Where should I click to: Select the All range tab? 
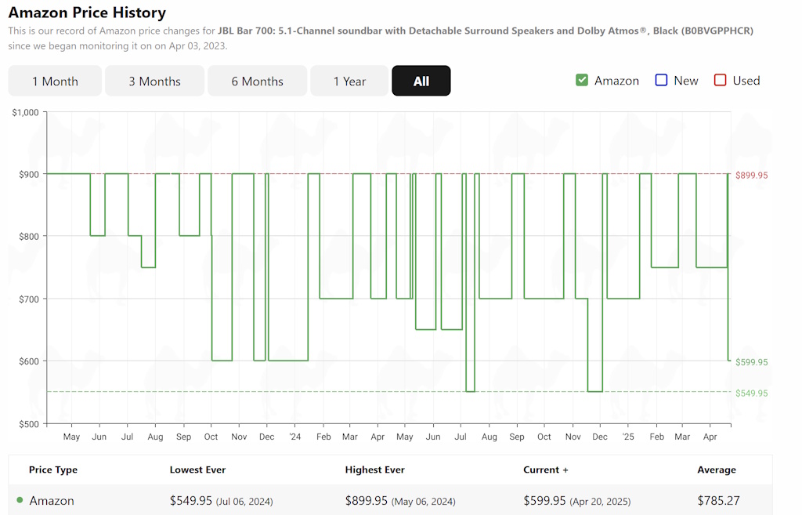(x=421, y=81)
